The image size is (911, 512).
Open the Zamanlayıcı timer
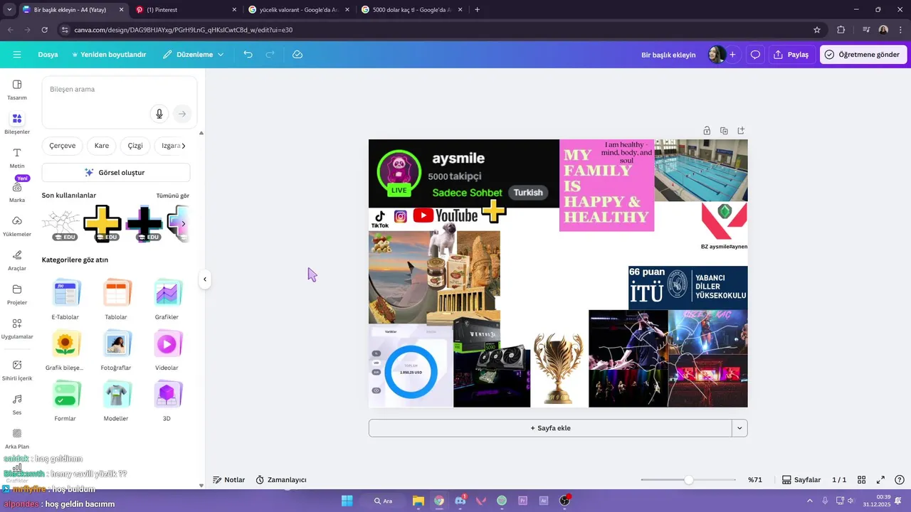pyautogui.click(x=281, y=480)
